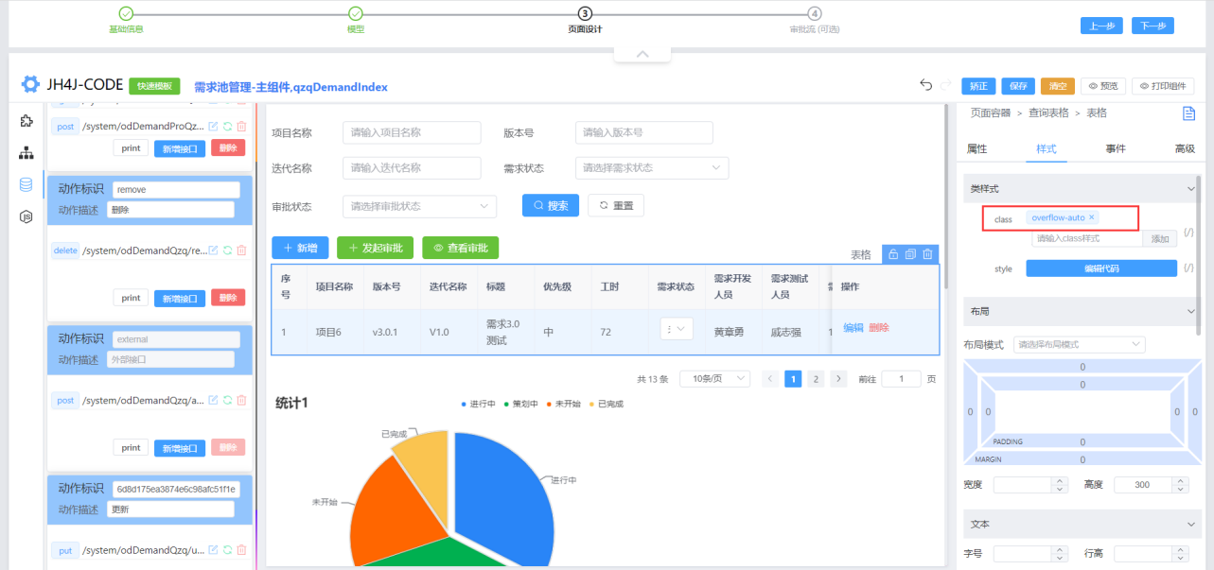
Task: Open the 审批状态 filter dropdown
Action: pyautogui.click(x=419, y=205)
